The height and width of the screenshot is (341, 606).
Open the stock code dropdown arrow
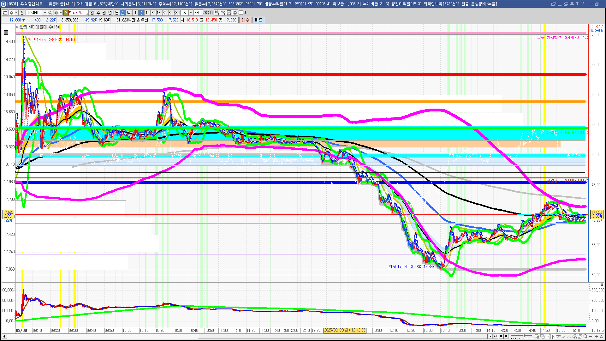[45, 13]
